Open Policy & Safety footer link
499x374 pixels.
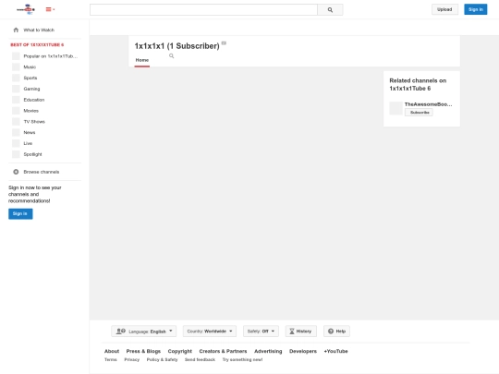[x=162, y=360]
